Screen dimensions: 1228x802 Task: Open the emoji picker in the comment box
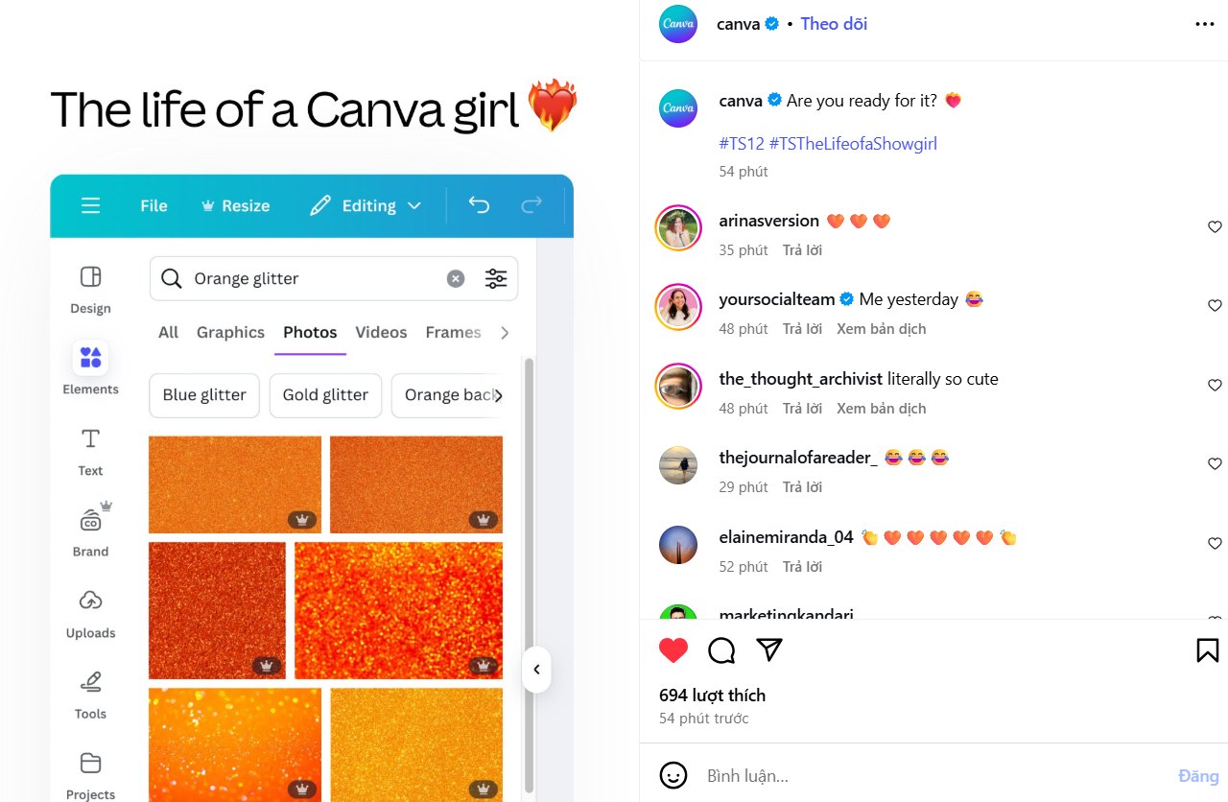(x=673, y=775)
